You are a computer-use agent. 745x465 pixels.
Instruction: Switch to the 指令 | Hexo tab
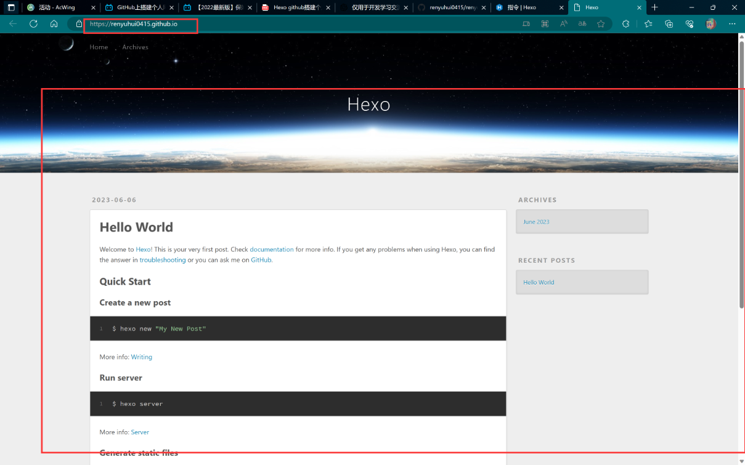coord(530,7)
